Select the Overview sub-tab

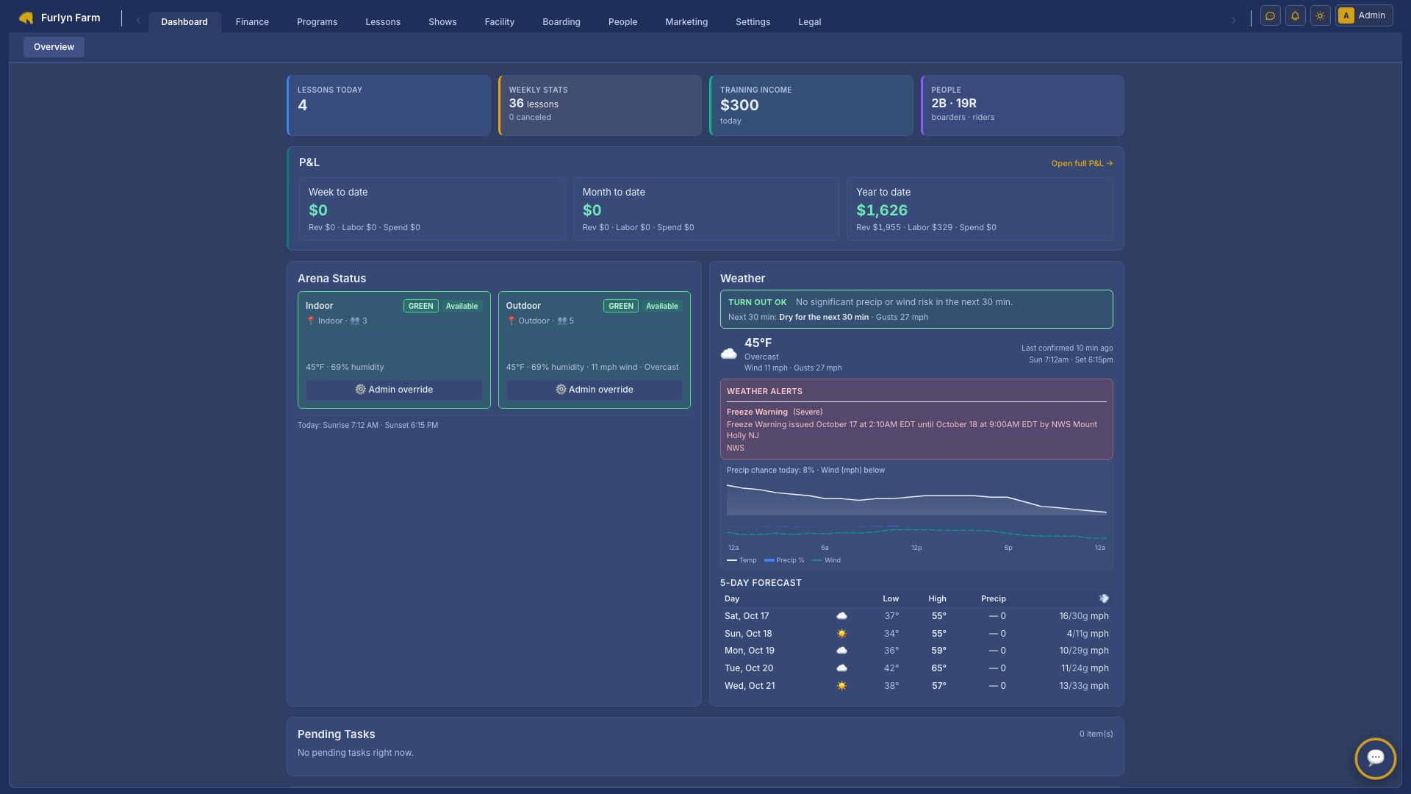54,47
